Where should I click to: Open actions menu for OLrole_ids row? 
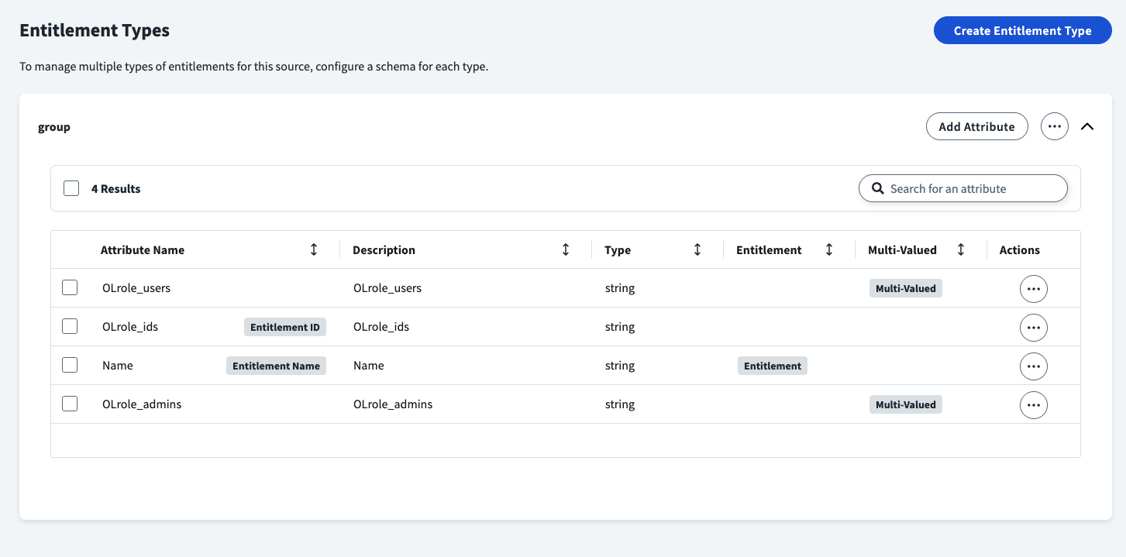pos(1033,328)
